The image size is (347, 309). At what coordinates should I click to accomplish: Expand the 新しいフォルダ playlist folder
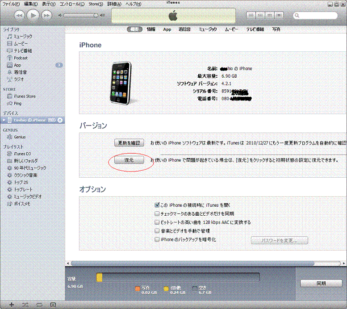(x=4, y=161)
